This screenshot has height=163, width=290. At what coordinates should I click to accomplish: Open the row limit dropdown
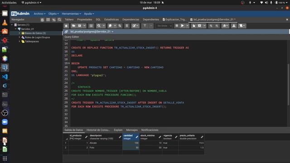tap(164, 26)
